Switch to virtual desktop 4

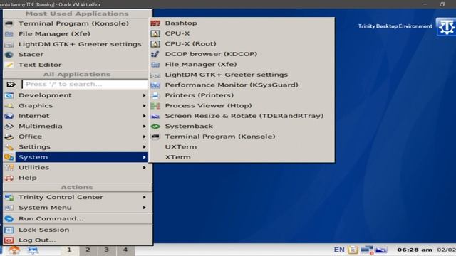point(125,250)
